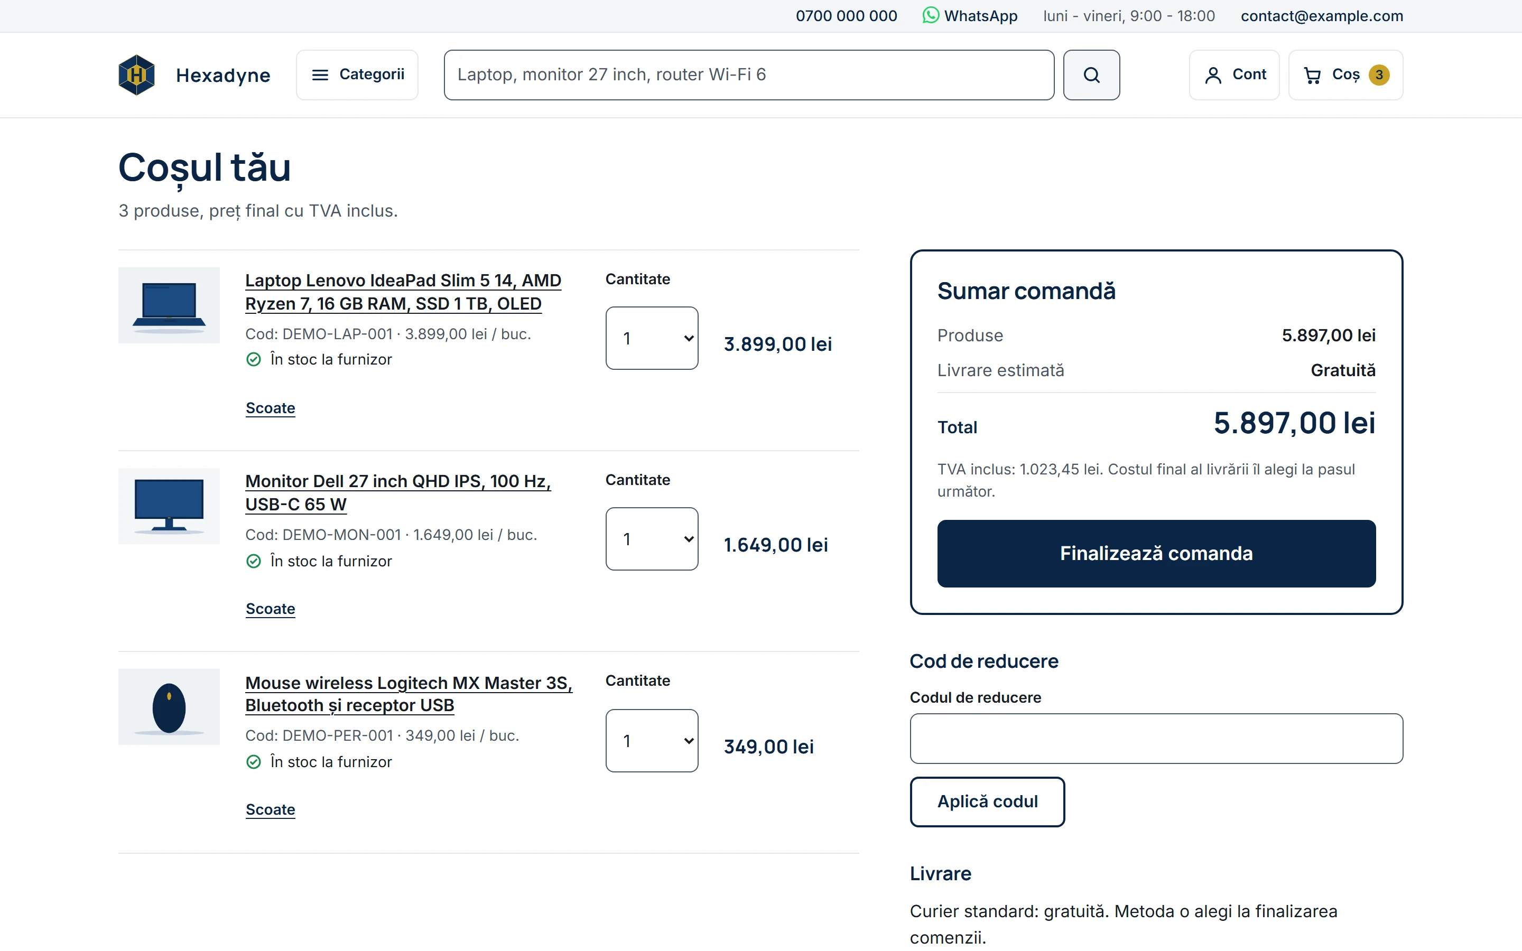This screenshot has width=1522, height=951.
Task: Expand quantity dropdown for Dell monitor
Action: (652, 539)
